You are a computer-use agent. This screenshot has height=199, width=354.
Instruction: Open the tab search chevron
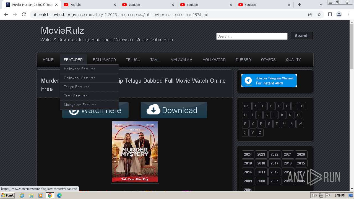coord(321,5)
